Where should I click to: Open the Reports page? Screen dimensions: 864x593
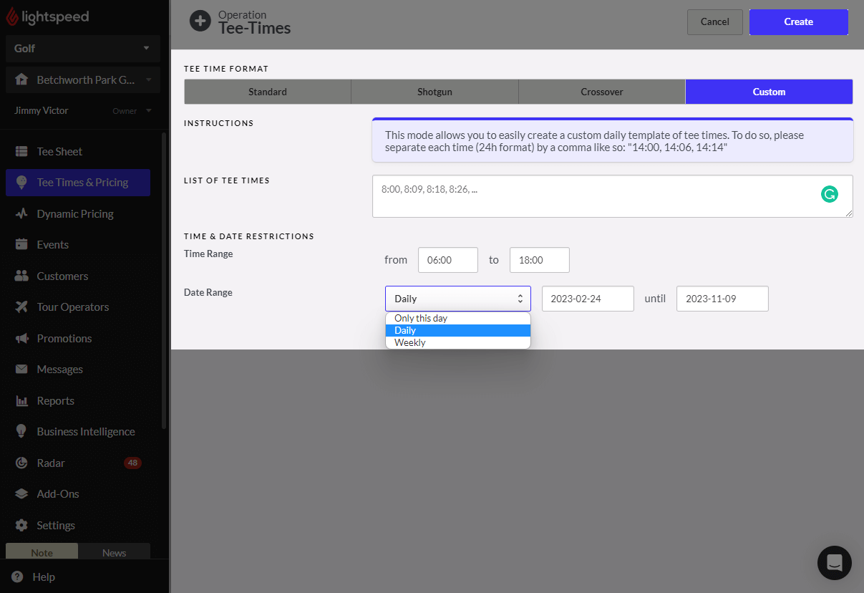(78, 400)
